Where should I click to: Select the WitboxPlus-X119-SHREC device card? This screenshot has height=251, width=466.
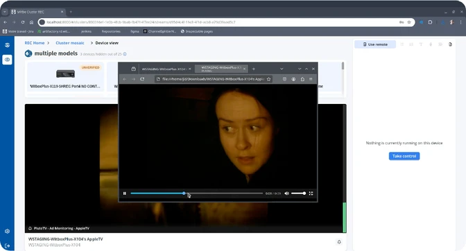(x=65, y=77)
